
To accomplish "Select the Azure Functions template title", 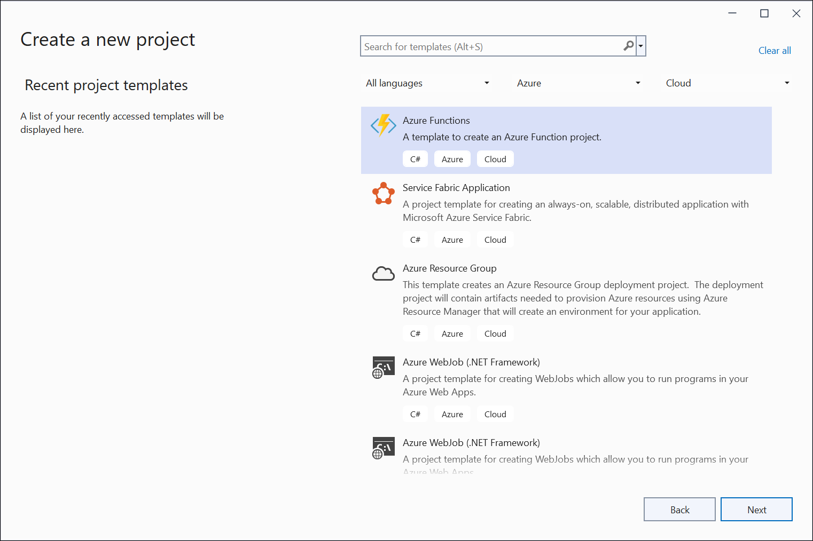I will (436, 121).
